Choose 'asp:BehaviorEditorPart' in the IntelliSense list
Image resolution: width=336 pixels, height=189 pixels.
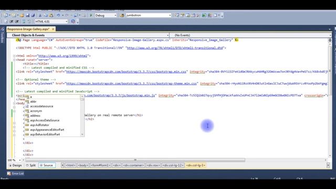coord(52,134)
